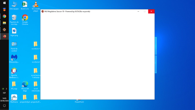Minimize the MU Magdalena window
Image resolution: width=195 pixels, height=110 pixels.
[138, 11]
